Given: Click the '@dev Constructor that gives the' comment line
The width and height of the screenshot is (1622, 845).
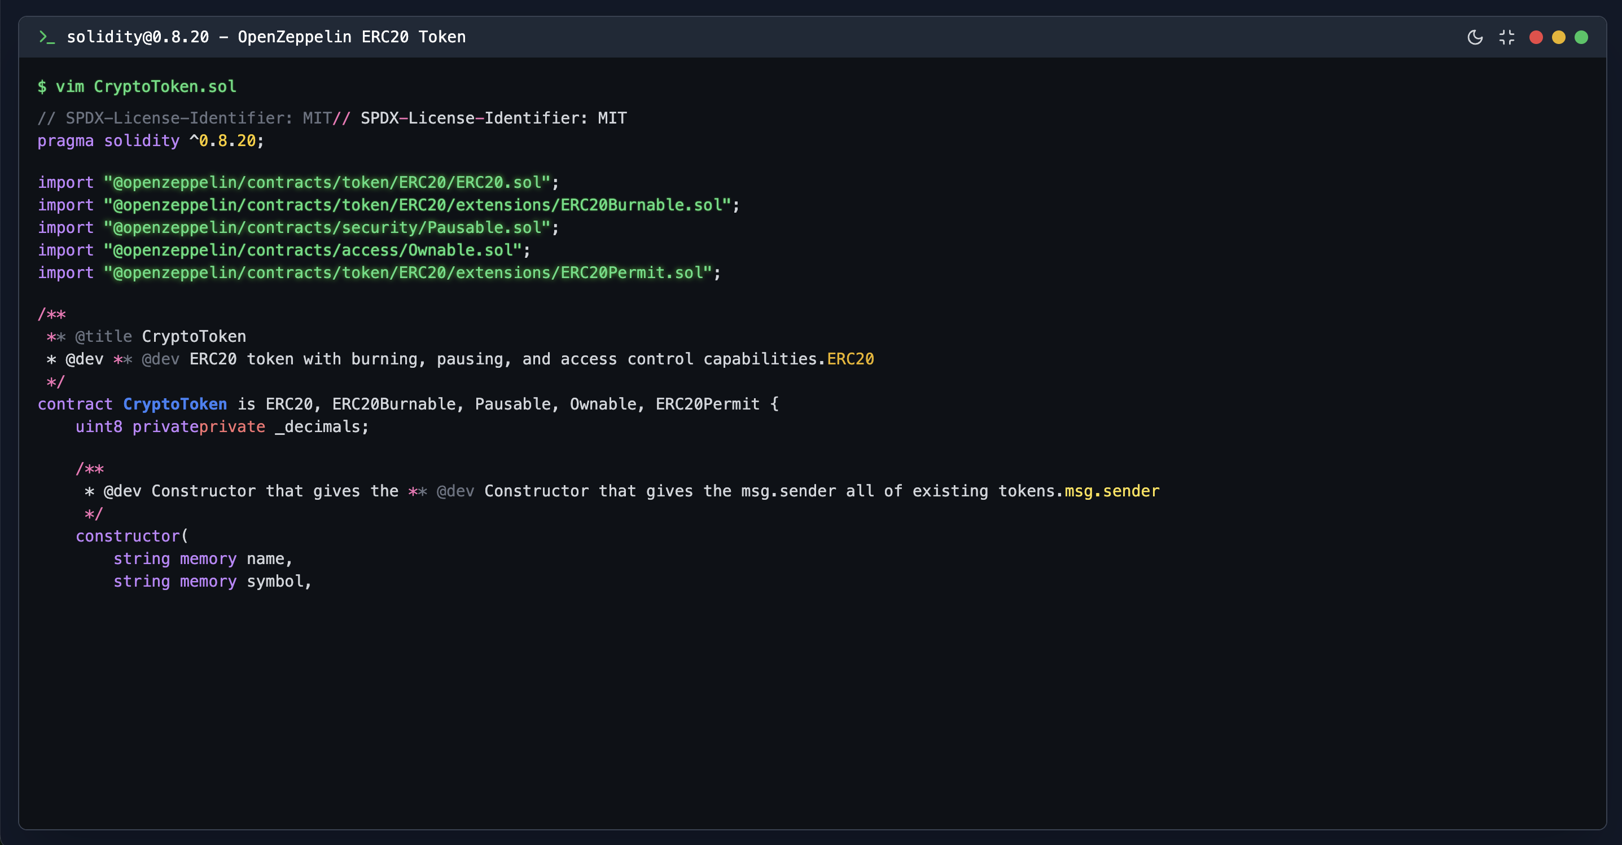Looking at the screenshot, I should tap(621, 491).
